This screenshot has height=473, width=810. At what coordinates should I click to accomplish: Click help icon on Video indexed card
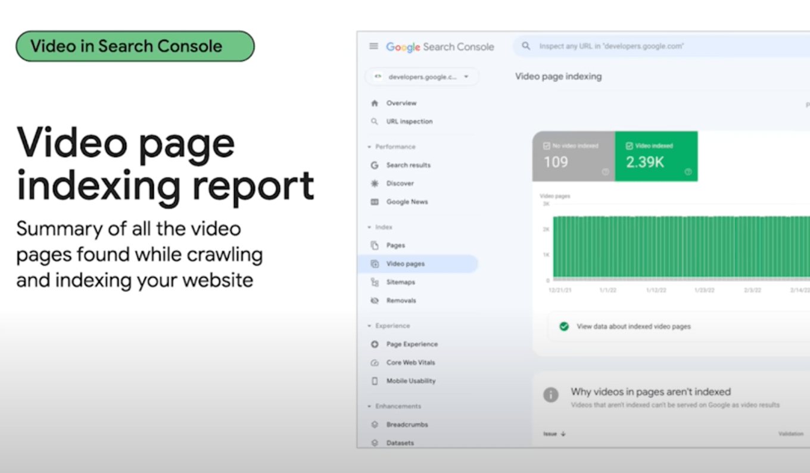pyautogui.click(x=688, y=172)
